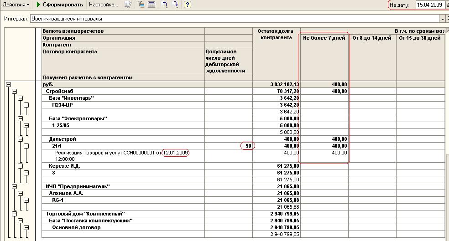Click the ellipsis button of the Интервал field
Image resolution: width=449 pixels, height=241 pixels.
click(443, 19)
